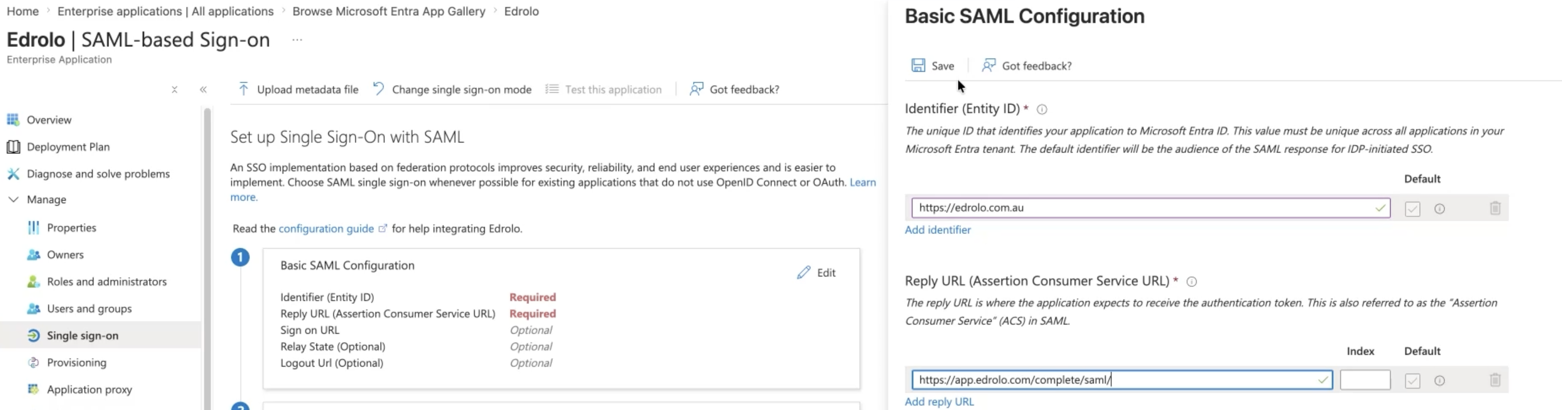Click 'Logout Url (Optional)' row label
This screenshot has width=1562, height=410.
coord(332,363)
